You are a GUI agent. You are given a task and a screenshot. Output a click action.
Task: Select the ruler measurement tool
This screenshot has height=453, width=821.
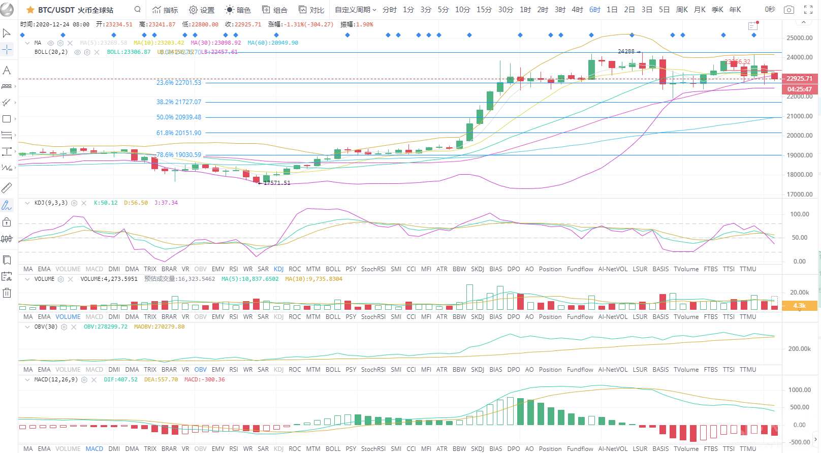(x=7, y=188)
